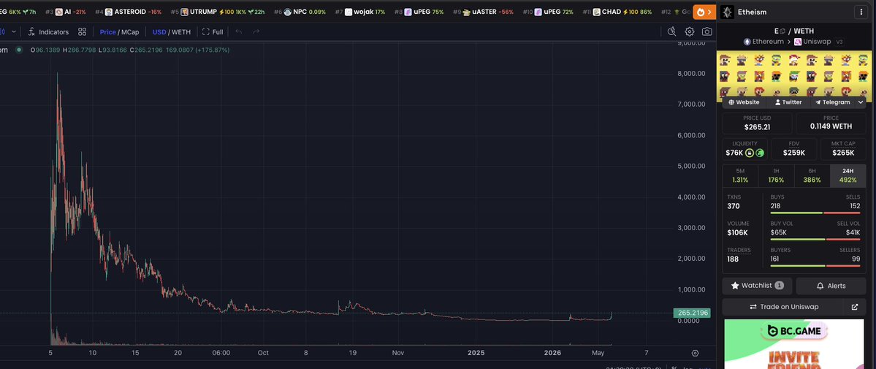The height and width of the screenshot is (369, 876).
Task: Open trending token #8 uPEG 75%
Action: [419, 12]
